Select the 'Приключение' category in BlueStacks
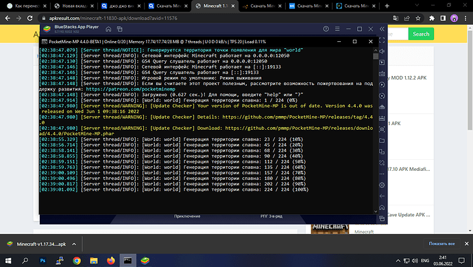Screen dimensions: 473x267 187,216
